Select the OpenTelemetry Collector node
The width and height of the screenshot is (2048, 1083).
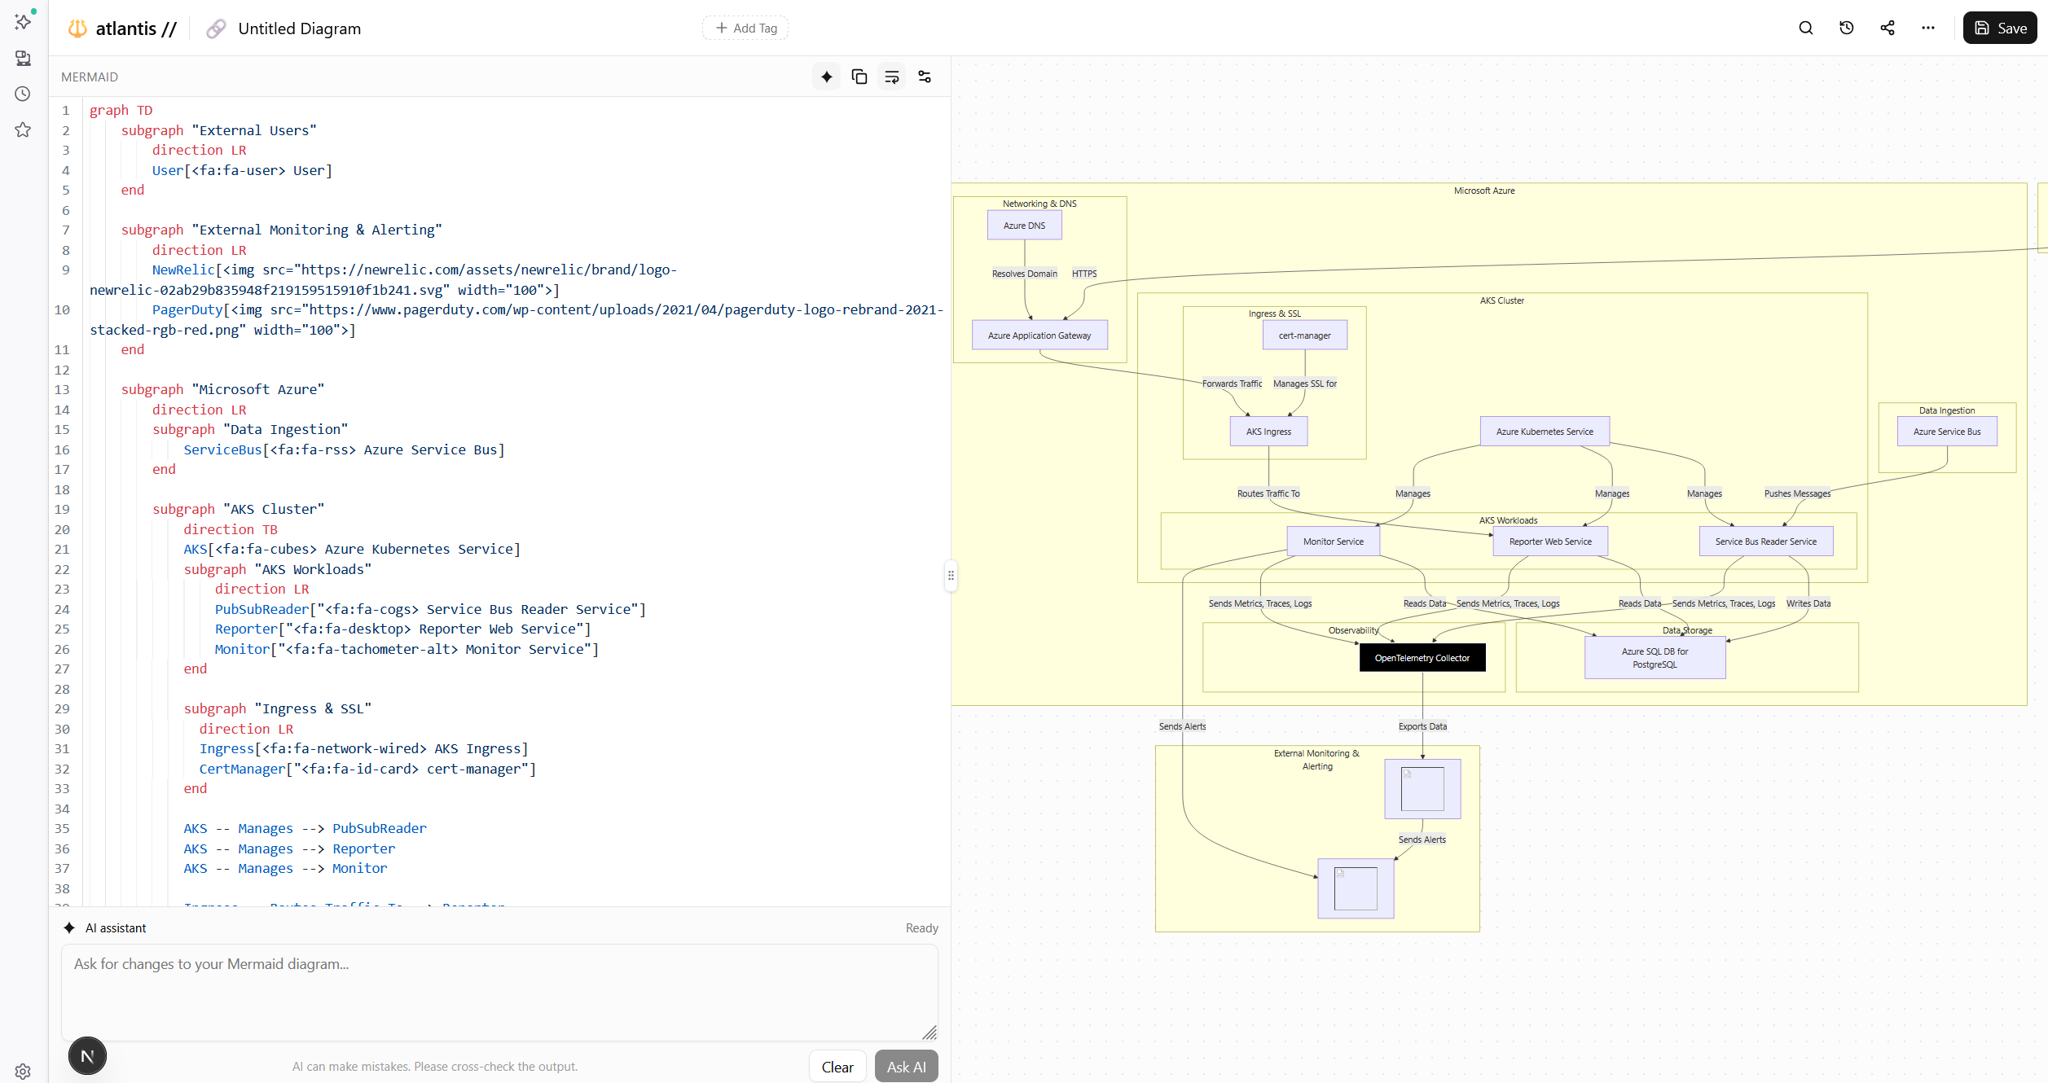point(1422,657)
